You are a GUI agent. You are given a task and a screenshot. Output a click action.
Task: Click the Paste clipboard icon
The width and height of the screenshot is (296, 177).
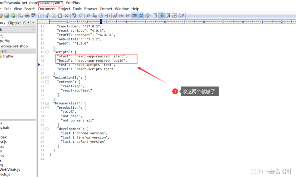tap(60, 16)
